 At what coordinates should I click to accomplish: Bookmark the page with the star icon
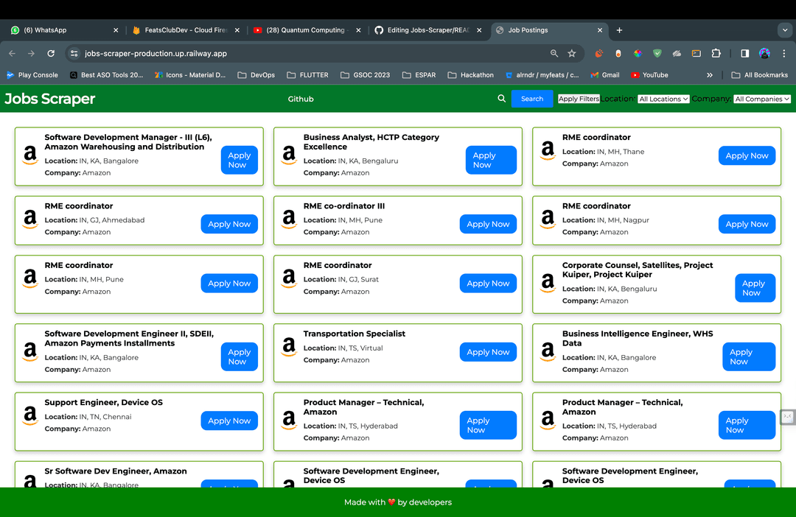pyautogui.click(x=571, y=53)
